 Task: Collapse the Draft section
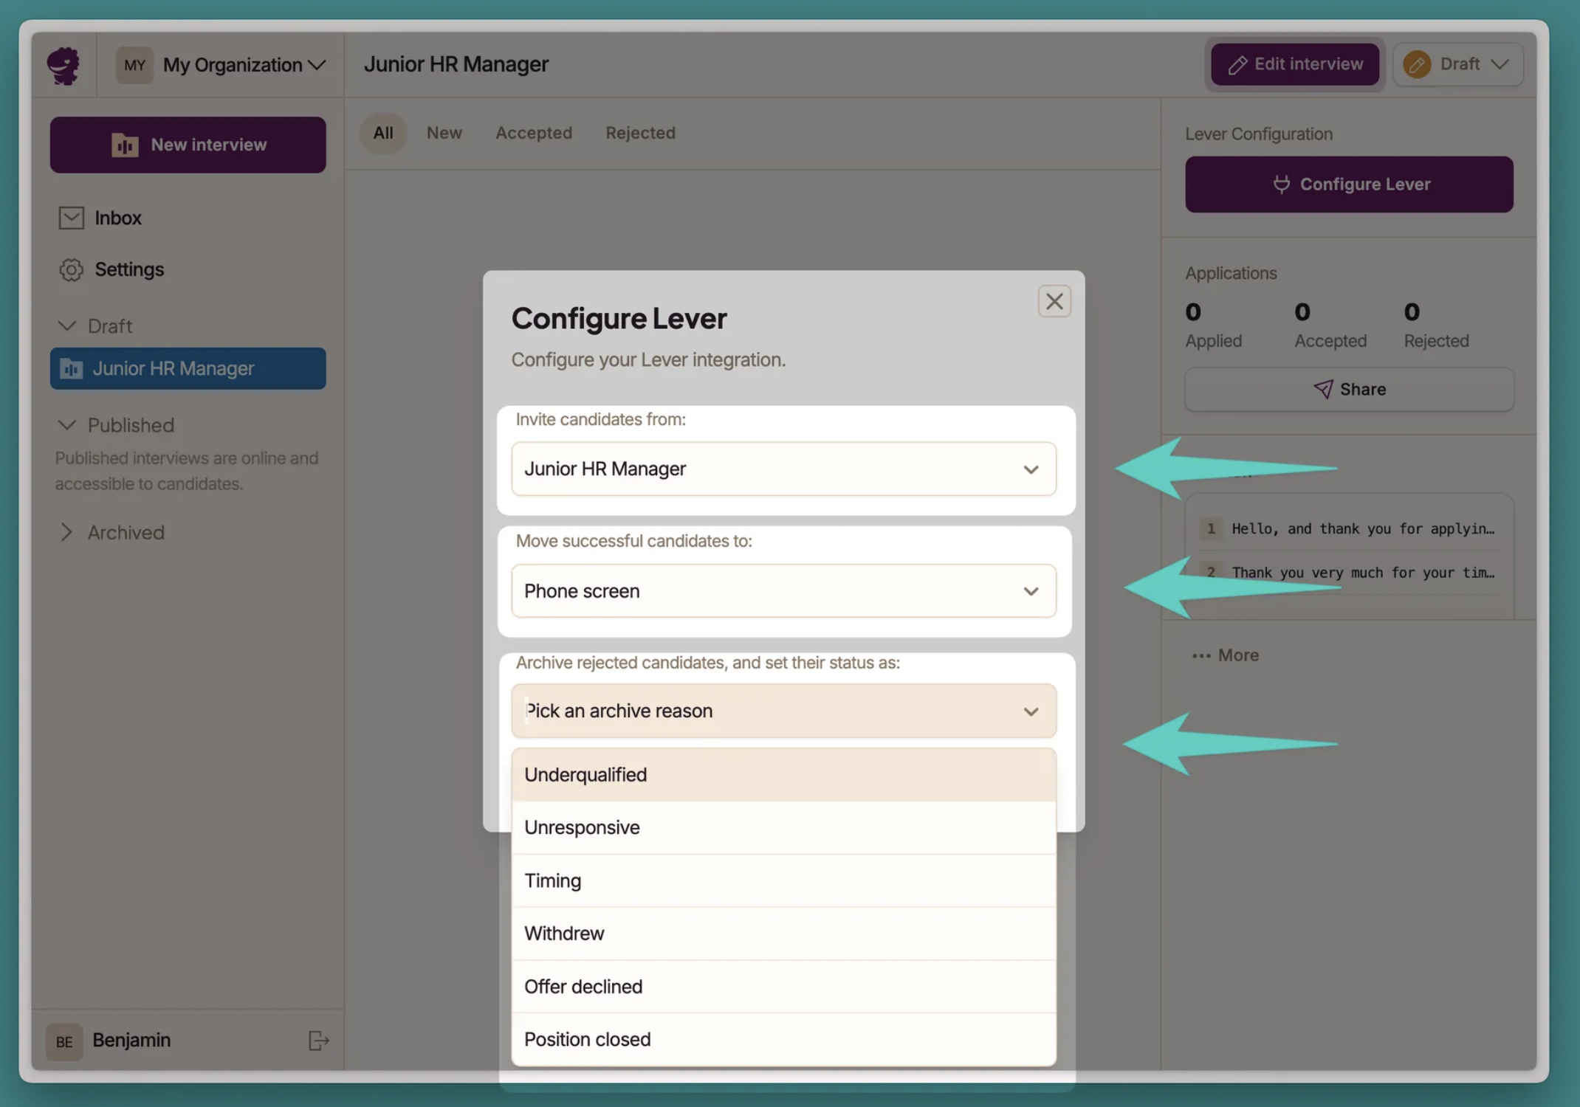pyautogui.click(x=95, y=325)
